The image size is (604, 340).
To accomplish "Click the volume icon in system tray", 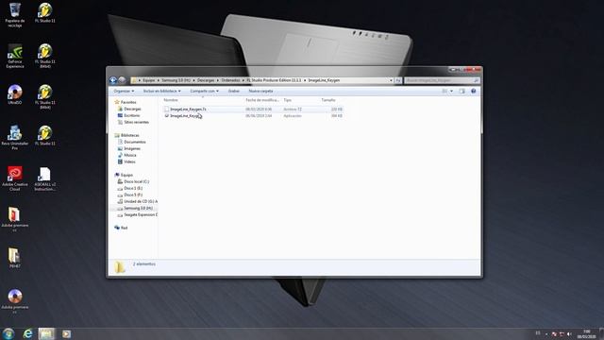I will coord(569,334).
